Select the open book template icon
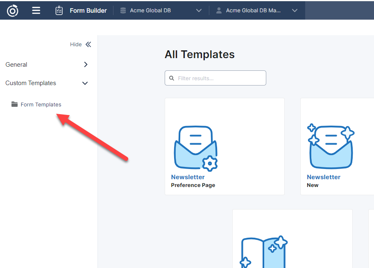The width and height of the screenshot is (374, 268). (263, 252)
